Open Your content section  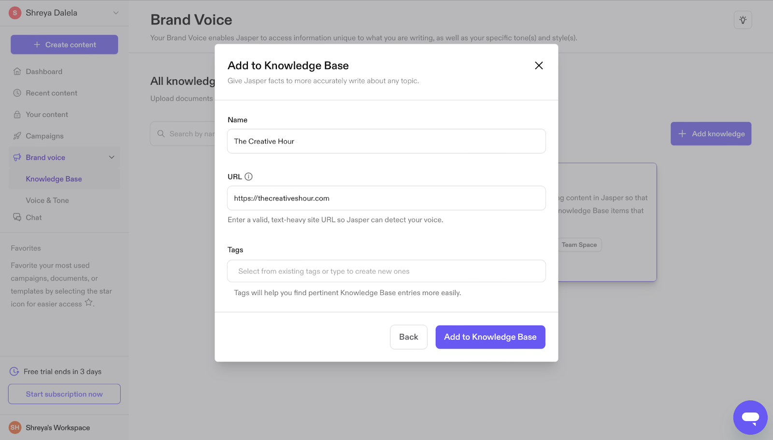coord(47,114)
